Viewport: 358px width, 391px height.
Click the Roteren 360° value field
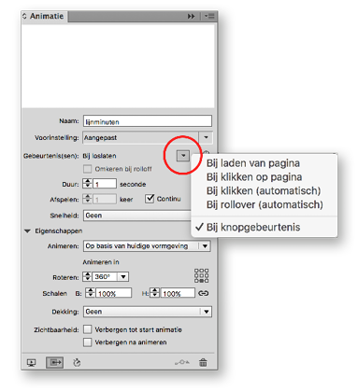coord(106,276)
